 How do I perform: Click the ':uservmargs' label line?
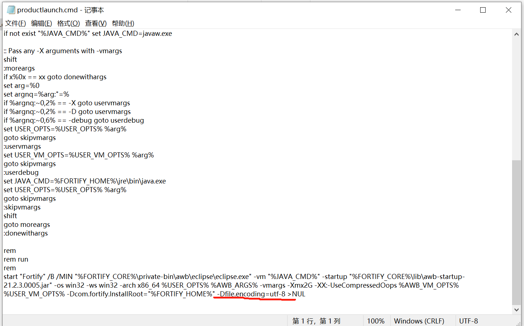click(x=22, y=147)
